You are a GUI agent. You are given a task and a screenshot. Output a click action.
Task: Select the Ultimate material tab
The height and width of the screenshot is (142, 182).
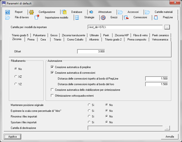click(x=94, y=35)
